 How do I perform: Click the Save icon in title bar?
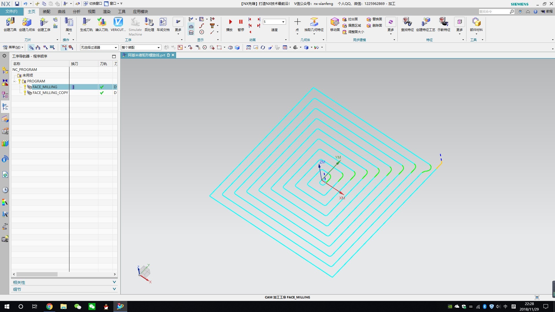[x=17, y=4]
